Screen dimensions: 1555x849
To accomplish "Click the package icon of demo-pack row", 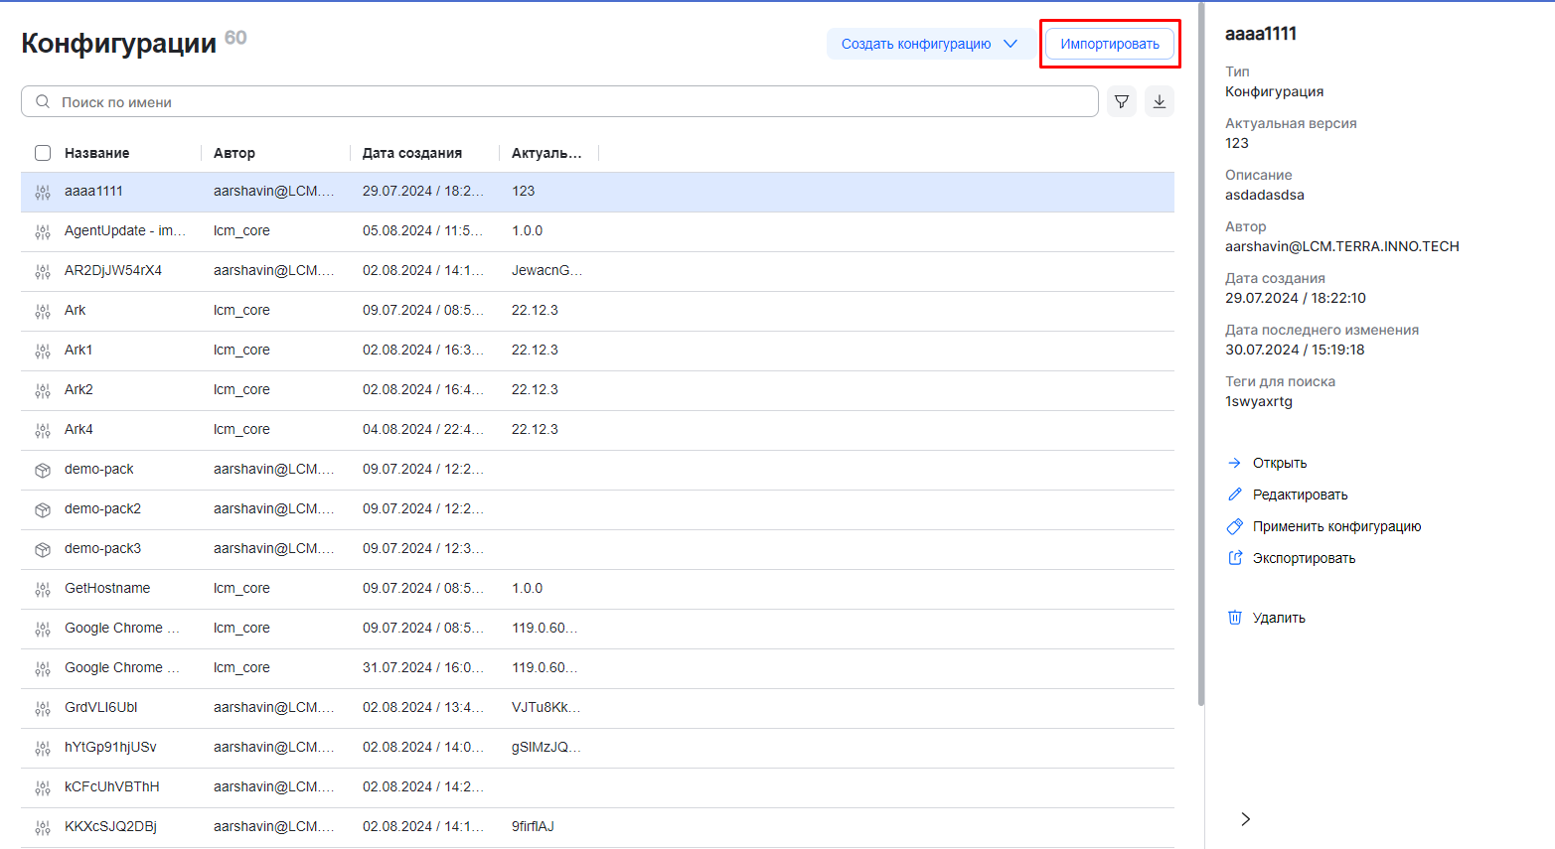I will [x=43, y=470].
